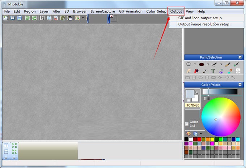The image size is (246, 168).
Task: Collapse the Color Palette panel
Action: [240, 85]
